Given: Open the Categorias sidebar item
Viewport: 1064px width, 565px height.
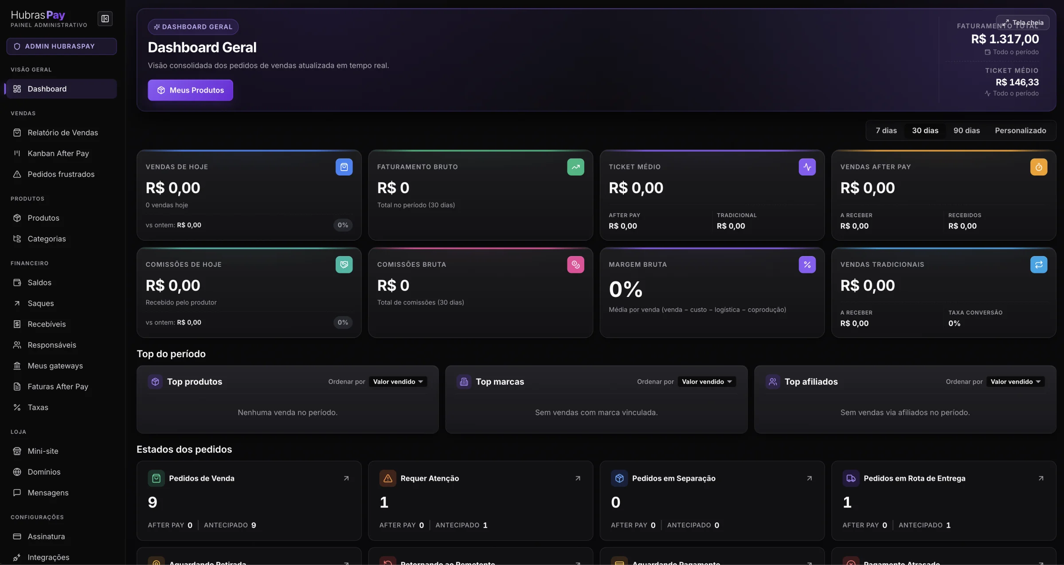Looking at the screenshot, I should pos(62,239).
